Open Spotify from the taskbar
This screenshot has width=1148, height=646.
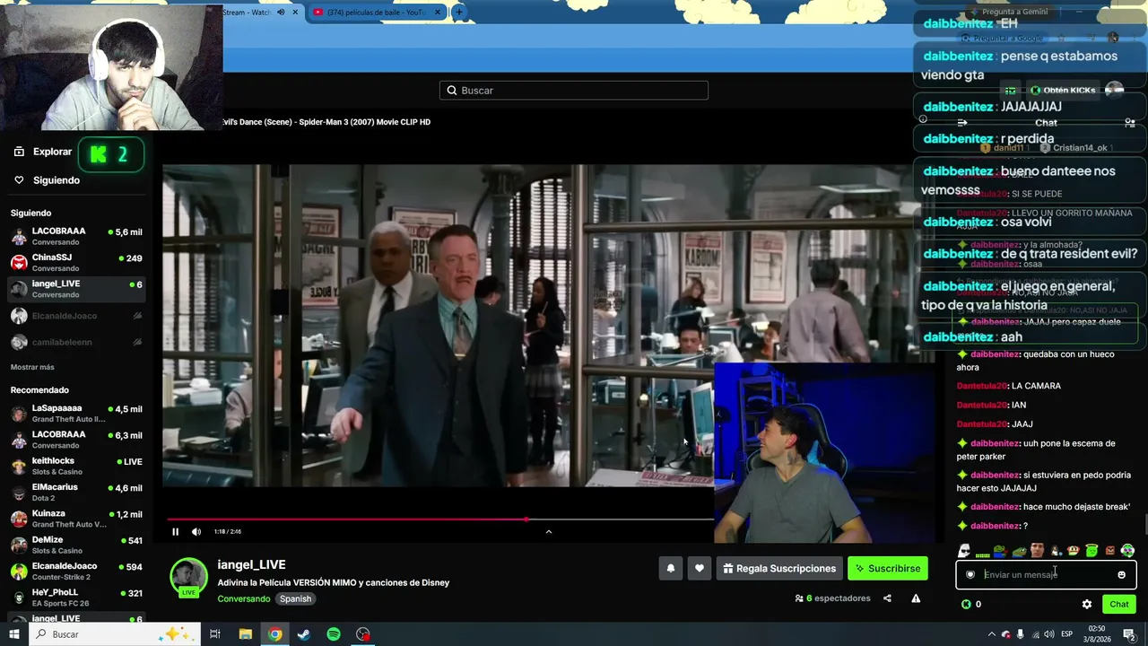click(334, 634)
